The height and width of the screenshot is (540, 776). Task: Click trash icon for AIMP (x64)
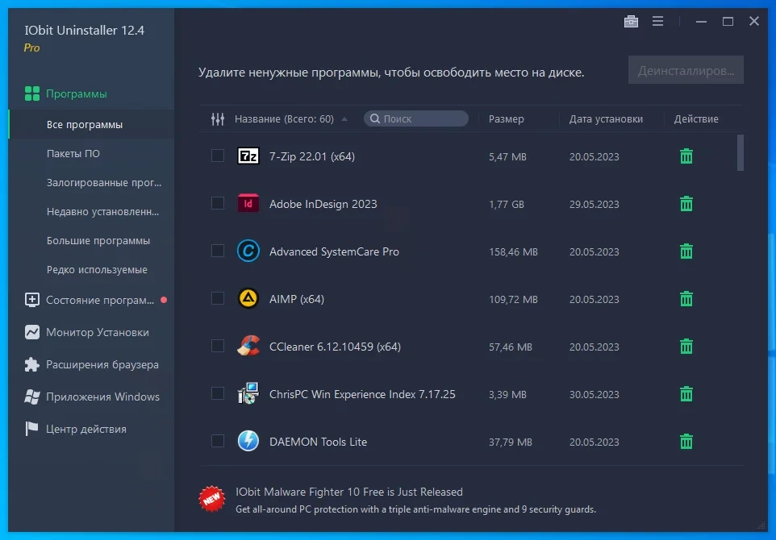[x=686, y=299]
